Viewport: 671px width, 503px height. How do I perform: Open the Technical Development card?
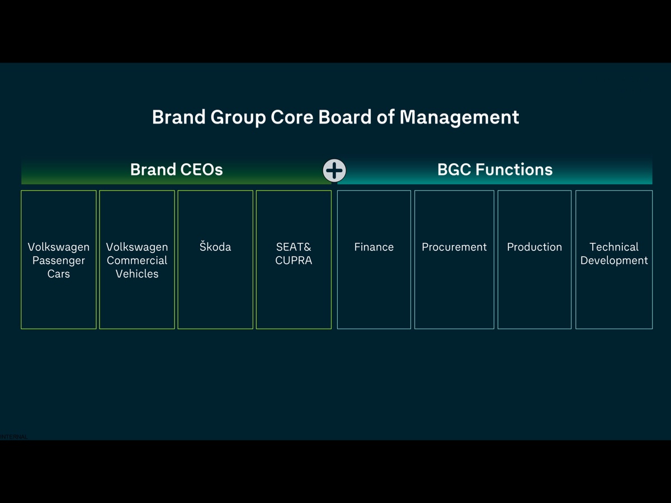pos(614,259)
